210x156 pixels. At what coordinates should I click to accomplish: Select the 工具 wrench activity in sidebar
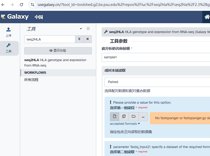click(9, 48)
